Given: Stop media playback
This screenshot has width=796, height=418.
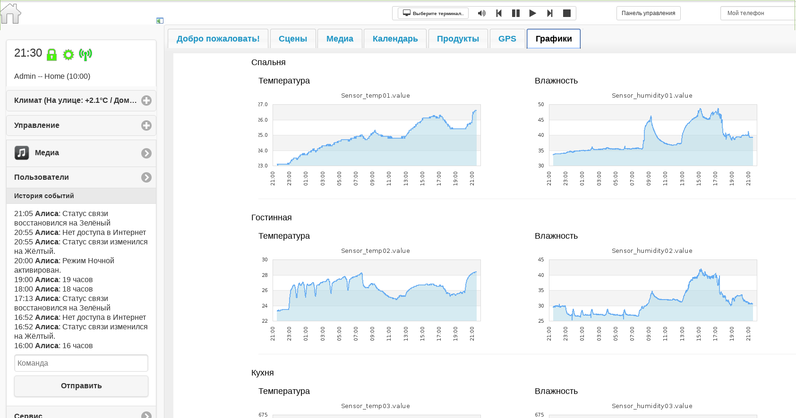Looking at the screenshot, I should coord(567,13).
